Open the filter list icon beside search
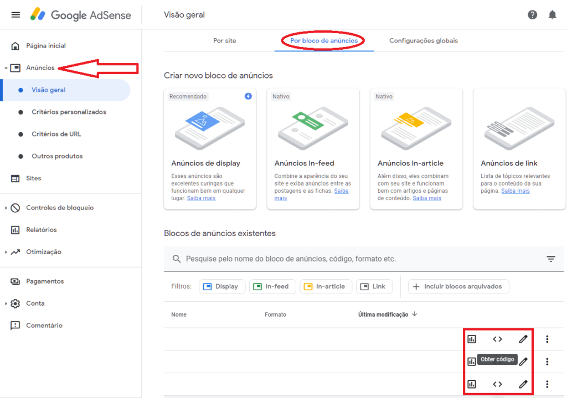This screenshot has height=398, width=567. (551, 259)
